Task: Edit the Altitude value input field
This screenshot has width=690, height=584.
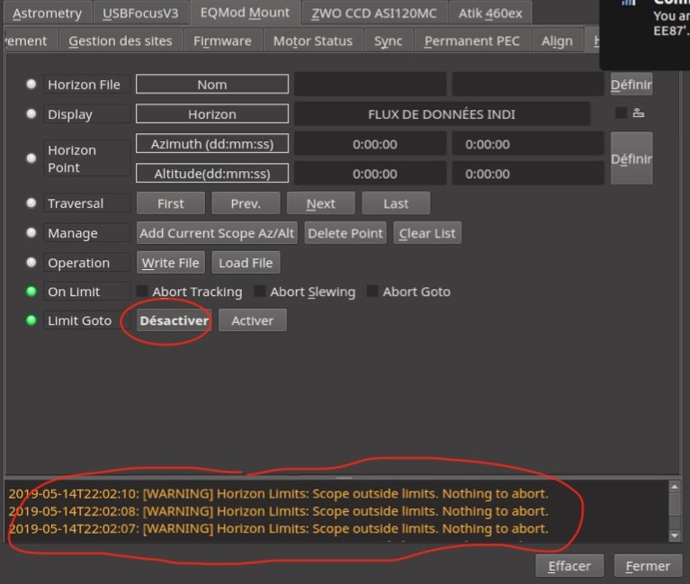Action: (528, 174)
